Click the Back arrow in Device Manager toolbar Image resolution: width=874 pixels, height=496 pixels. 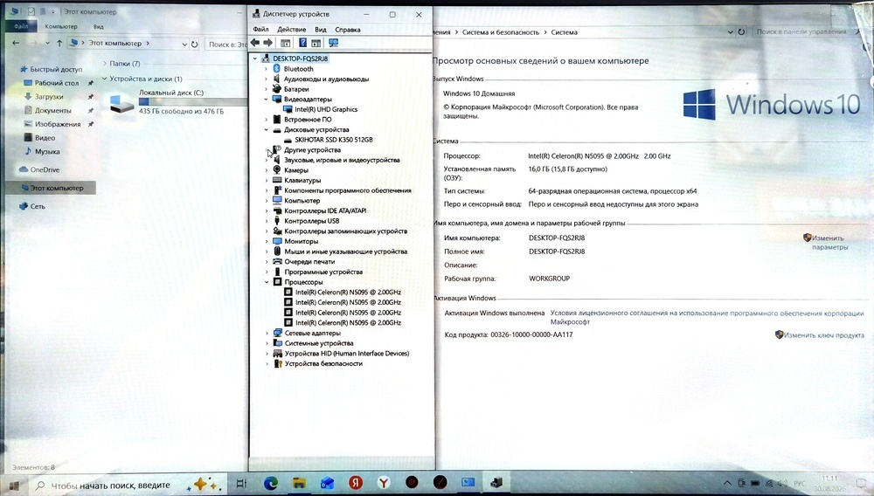click(x=255, y=43)
